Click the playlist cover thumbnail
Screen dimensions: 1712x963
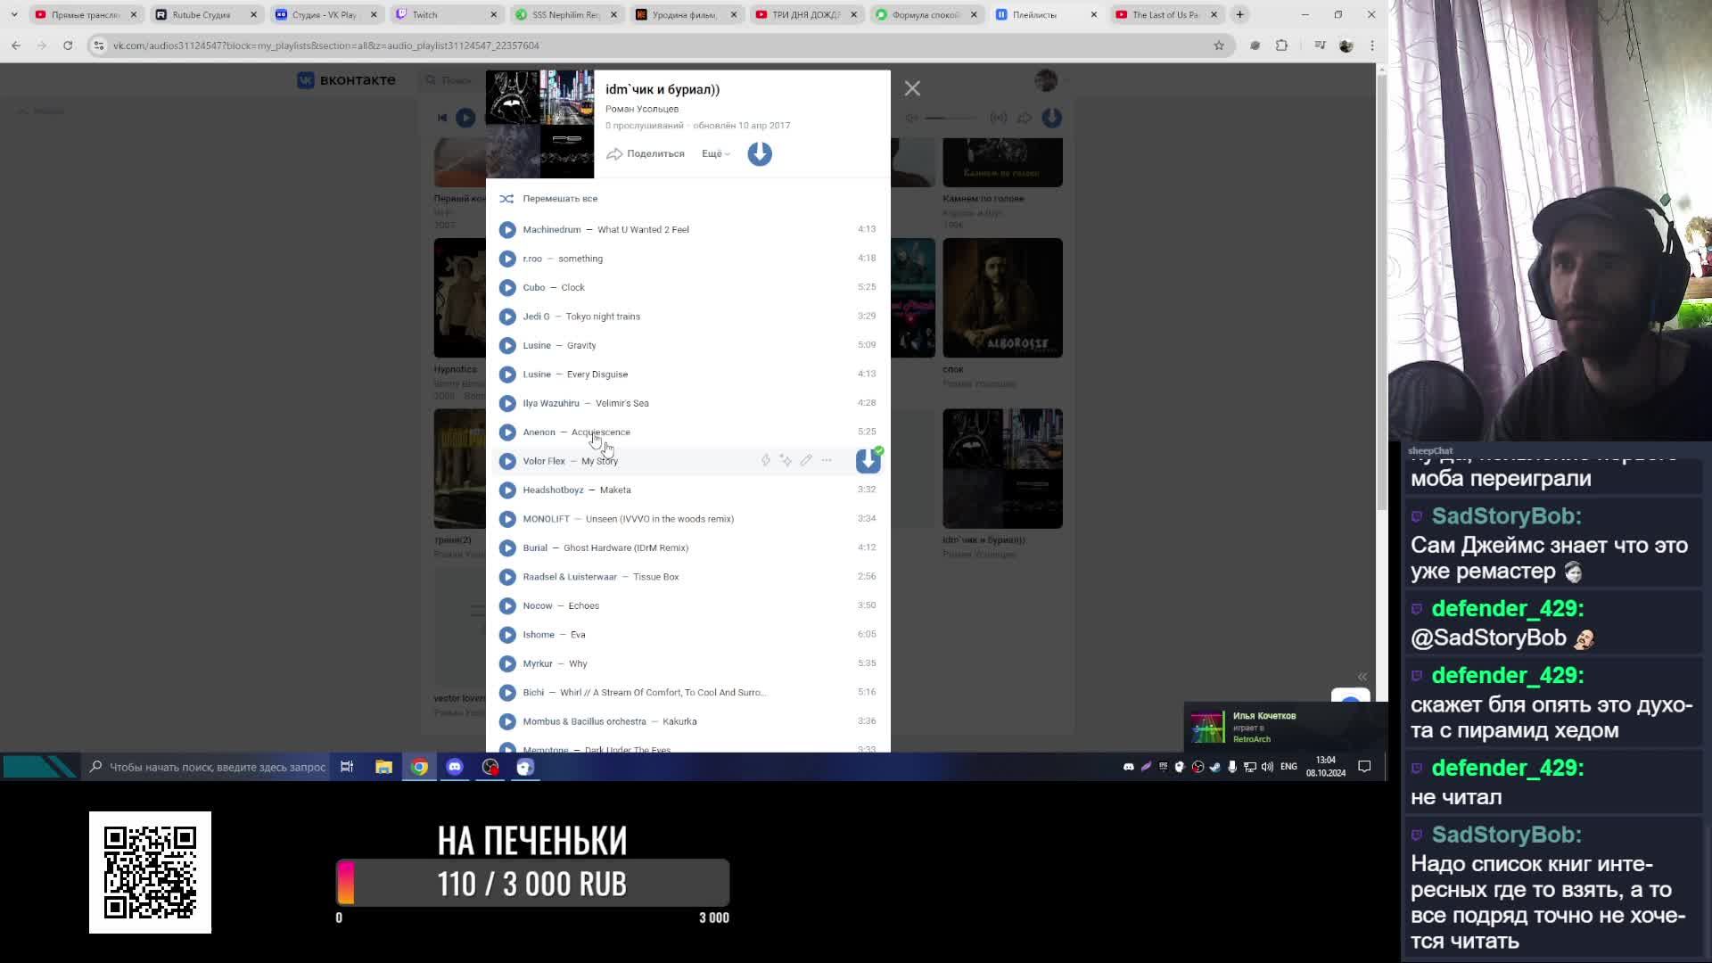pyautogui.click(x=539, y=124)
